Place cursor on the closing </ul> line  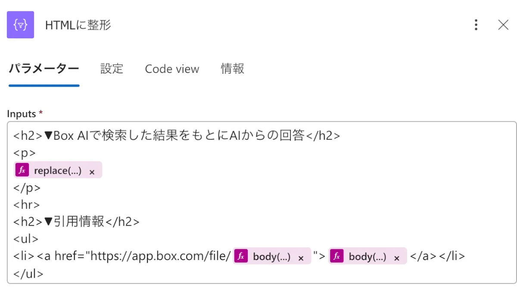point(28,273)
